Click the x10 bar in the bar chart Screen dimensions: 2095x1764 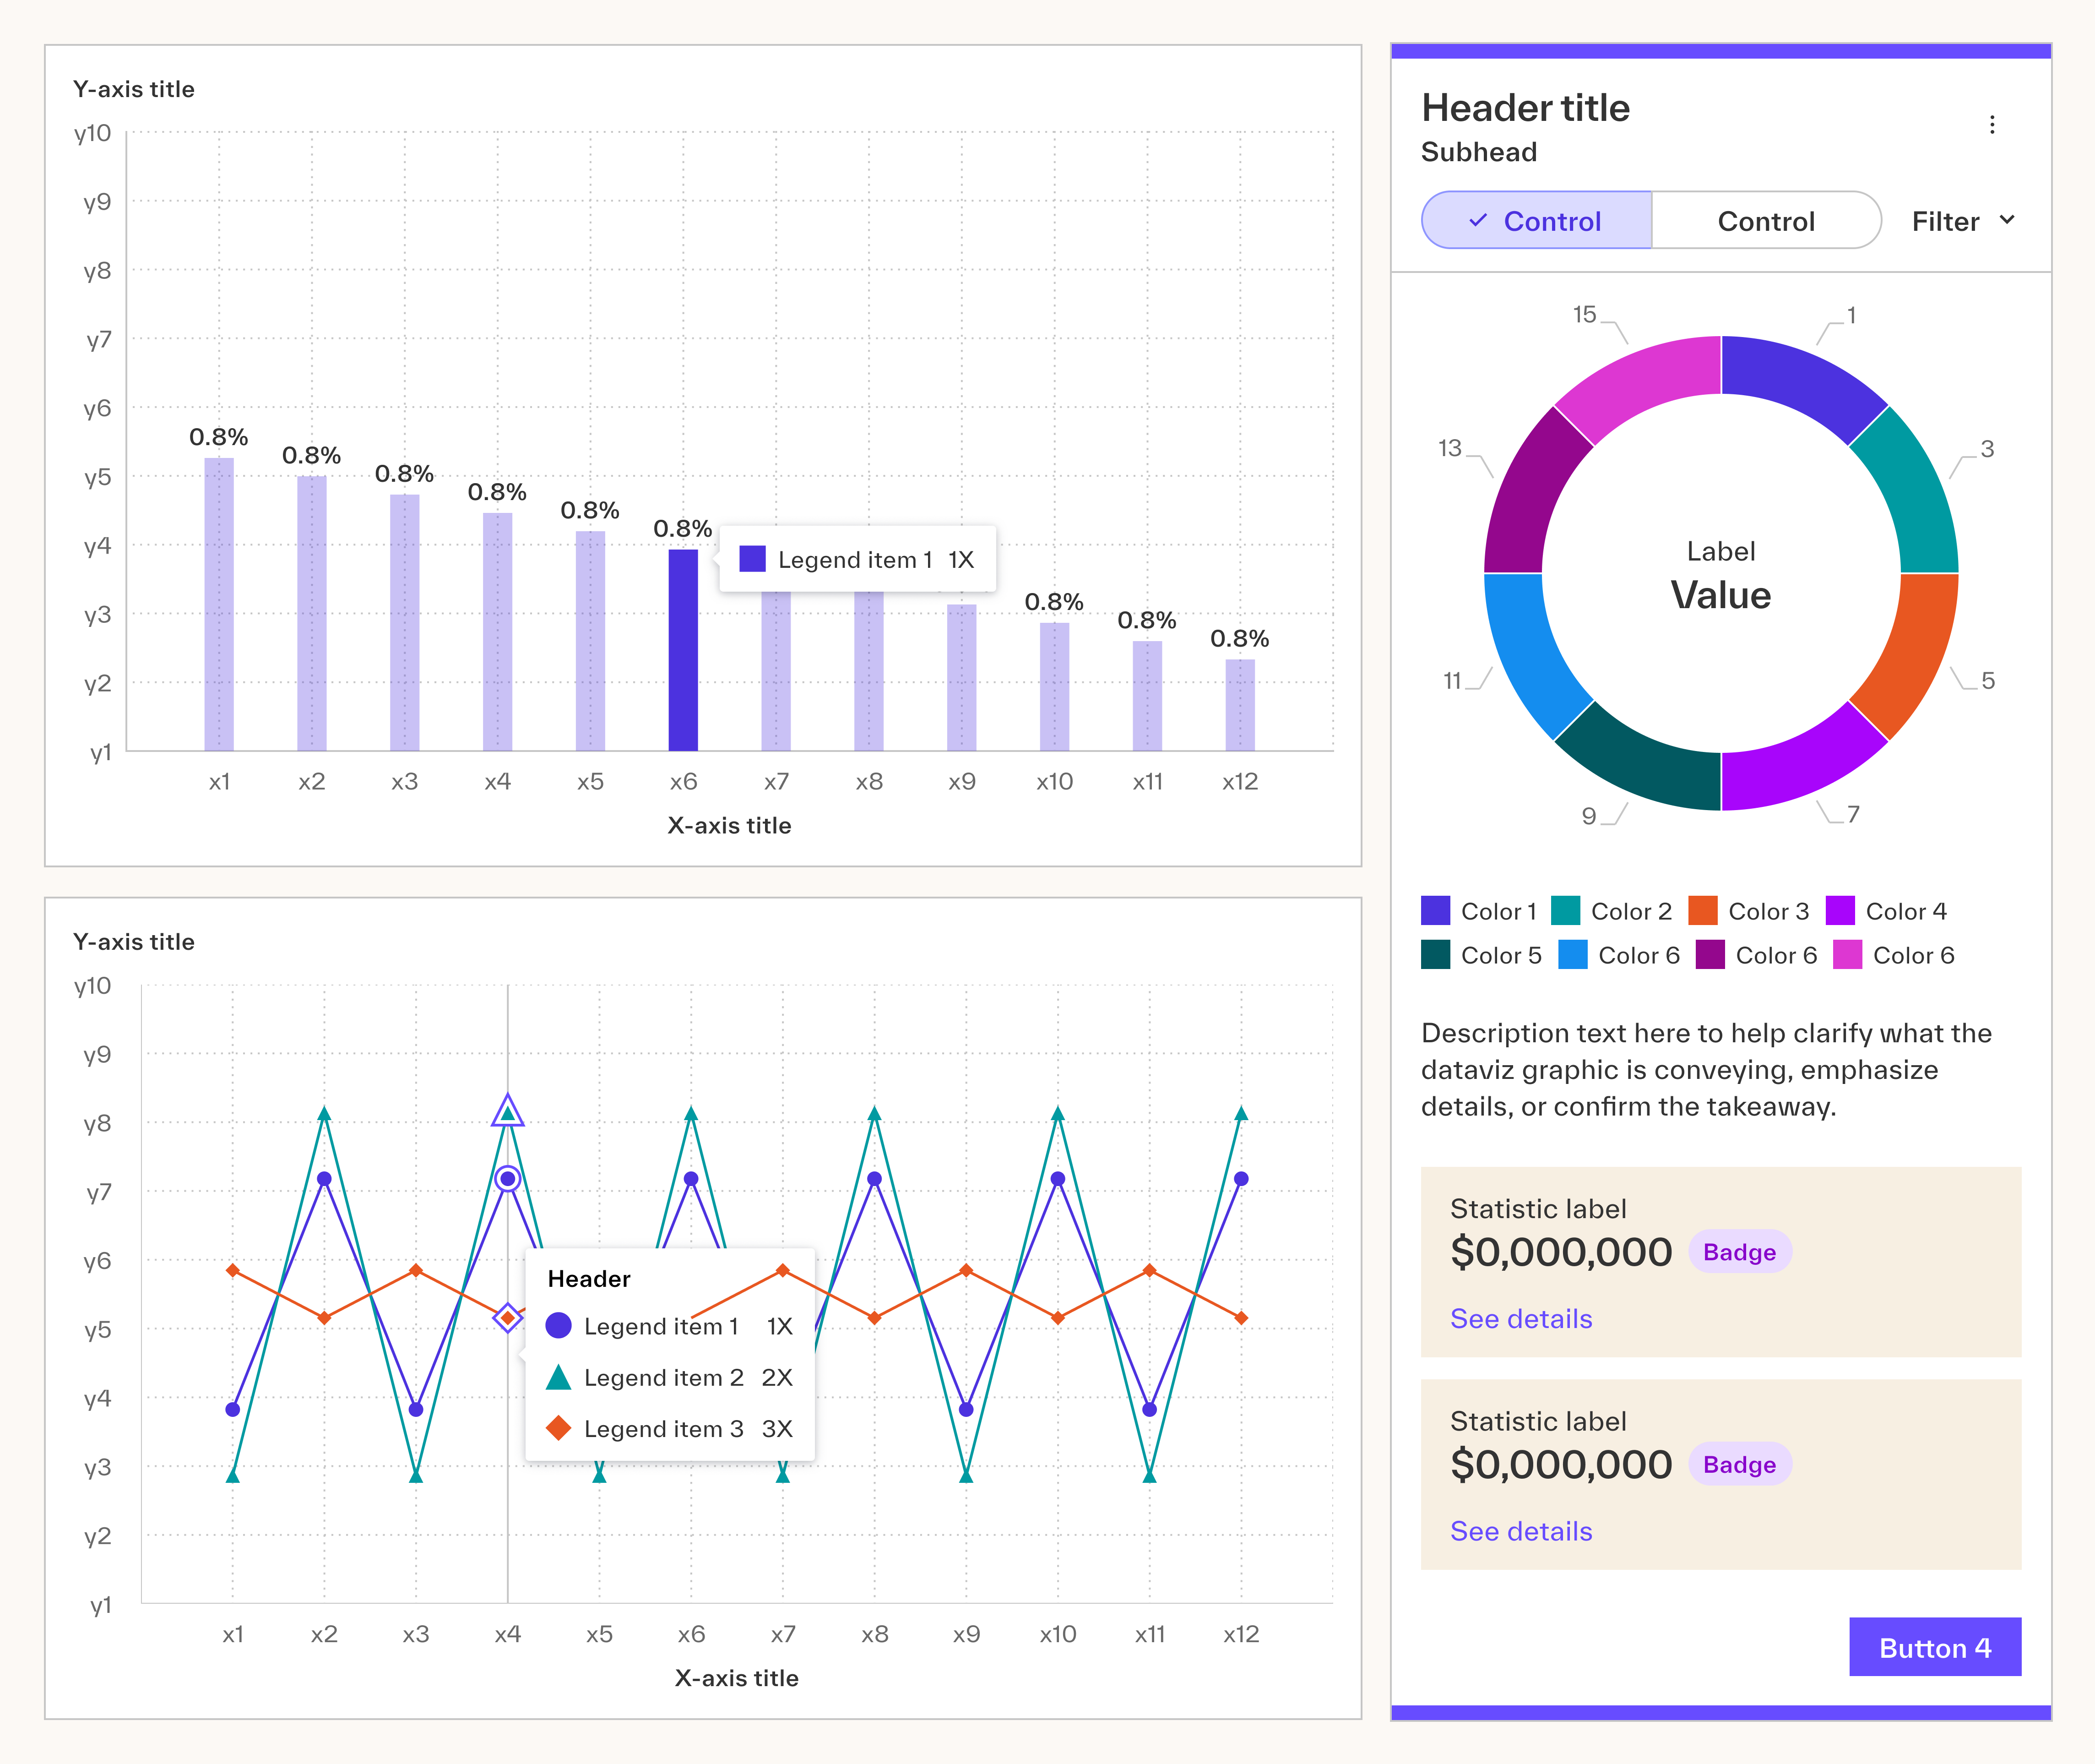pyautogui.click(x=1054, y=687)
